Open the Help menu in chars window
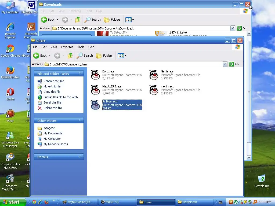Viewport: 275px width, 206px height. (x=91, y=47)
